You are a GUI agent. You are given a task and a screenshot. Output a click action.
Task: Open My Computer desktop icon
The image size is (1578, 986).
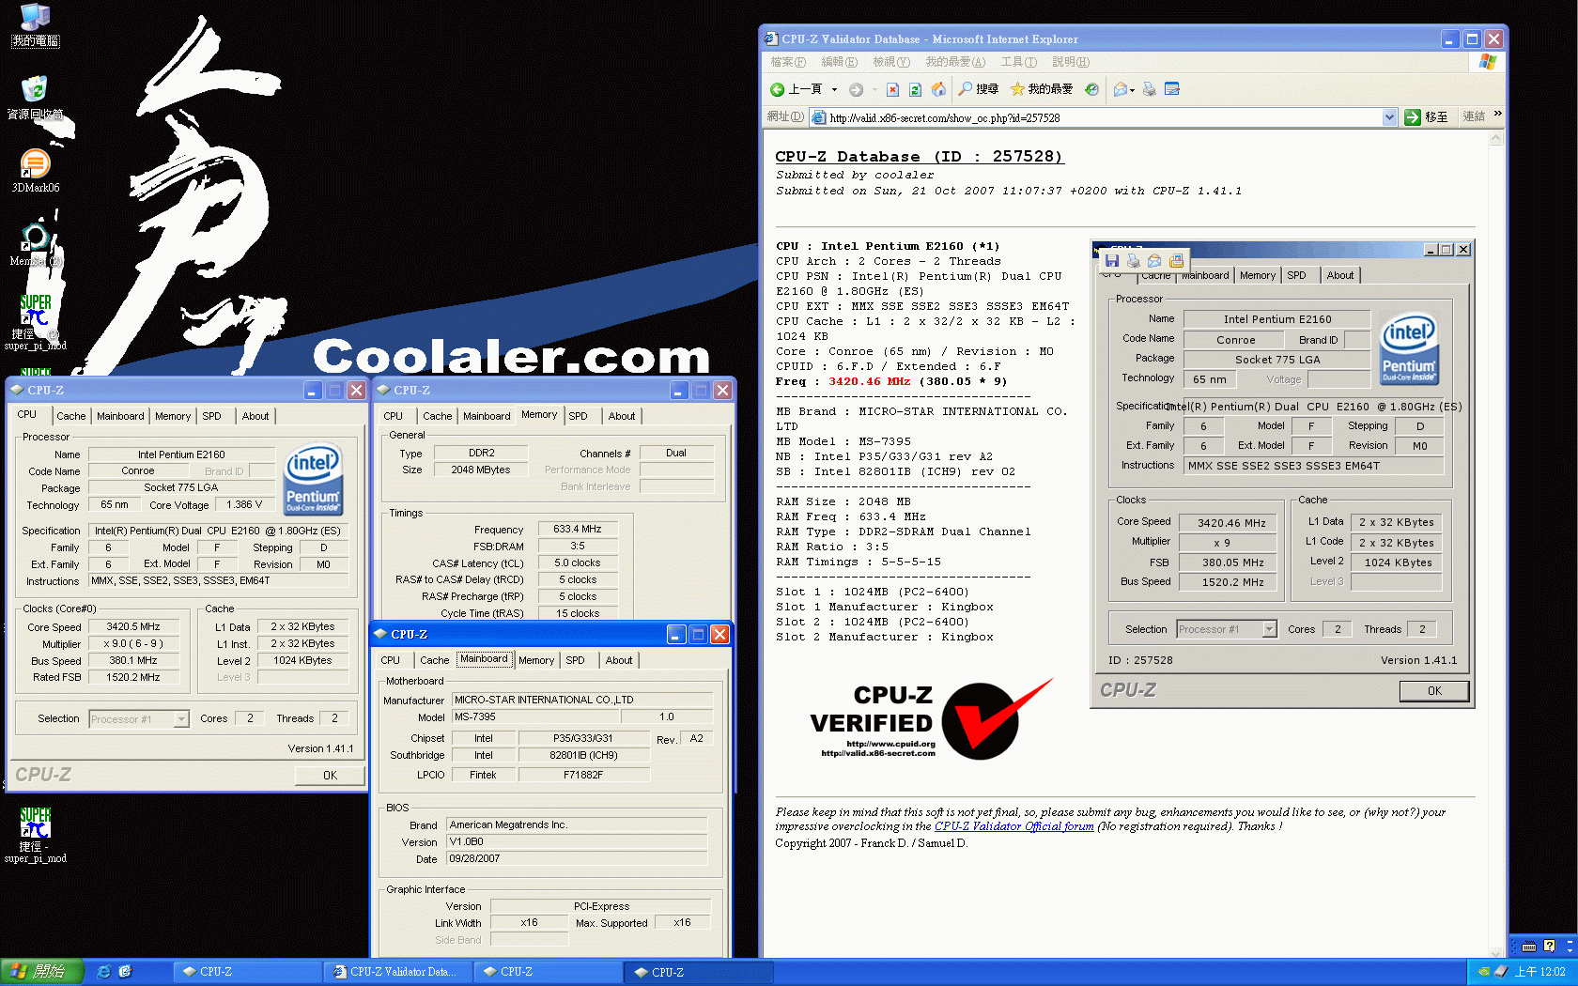click(x=35, y=16)
